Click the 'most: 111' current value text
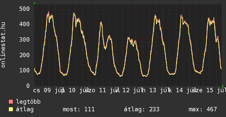The width and height of the screenshot is (226, 117). (79, 109)
